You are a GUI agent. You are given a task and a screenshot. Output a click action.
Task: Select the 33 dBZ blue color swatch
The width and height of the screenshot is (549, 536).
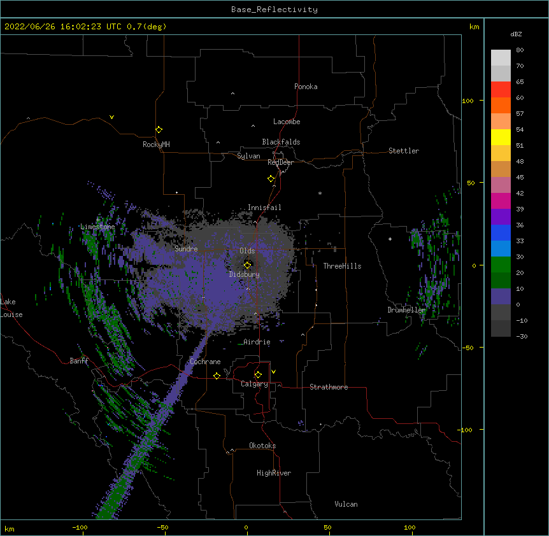tap(501, 232)
